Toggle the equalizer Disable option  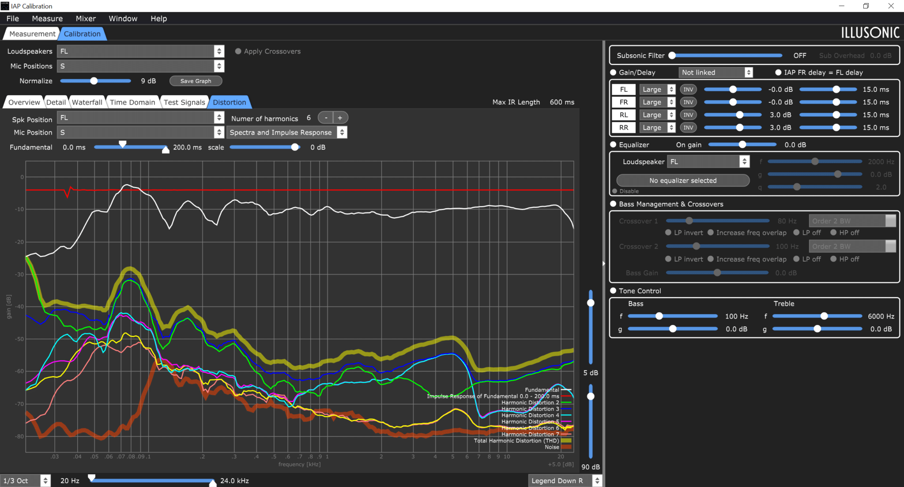[x=615, y=191]
